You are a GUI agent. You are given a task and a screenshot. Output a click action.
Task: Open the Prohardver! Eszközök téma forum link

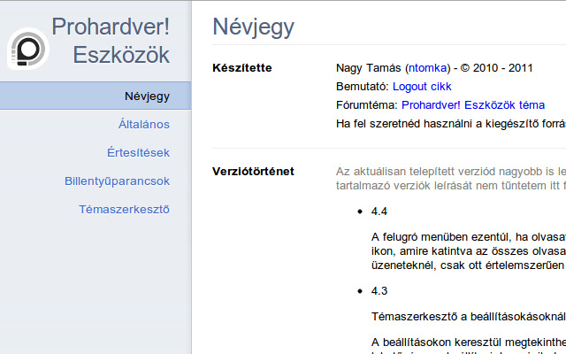point(473,105)
